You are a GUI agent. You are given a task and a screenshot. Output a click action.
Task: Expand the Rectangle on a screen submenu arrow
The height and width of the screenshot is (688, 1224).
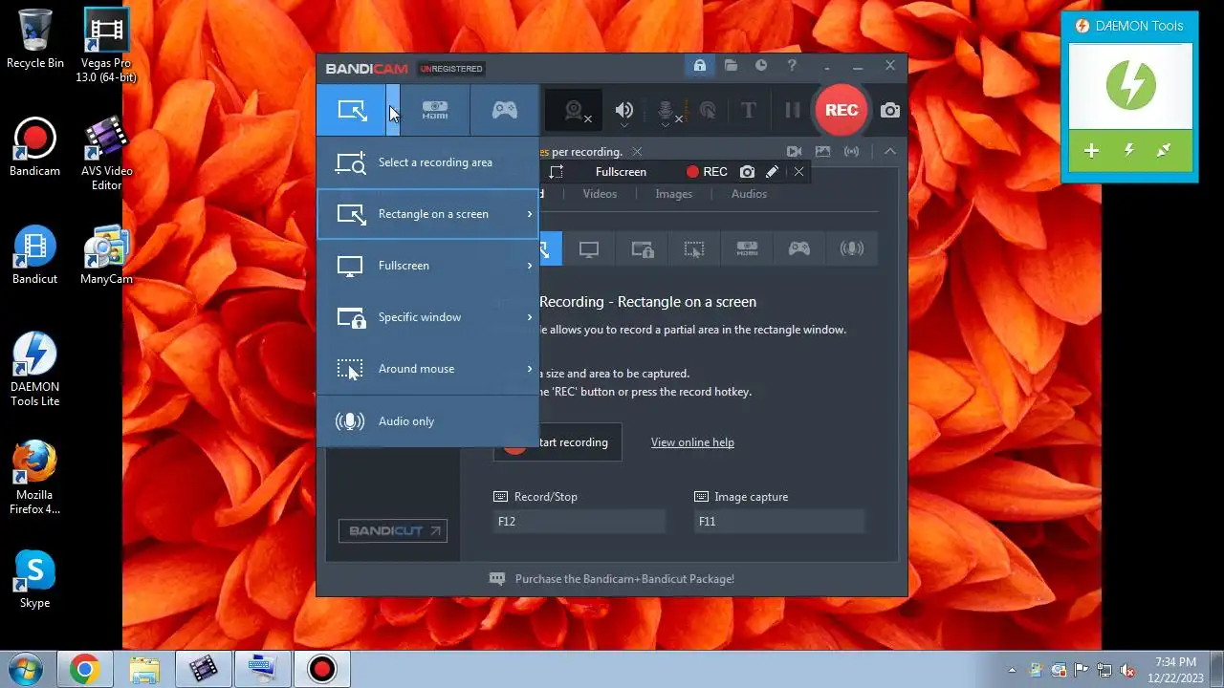tap(529, 214)
